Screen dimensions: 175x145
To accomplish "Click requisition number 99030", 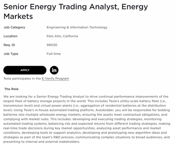I will (x=52, y=45).
